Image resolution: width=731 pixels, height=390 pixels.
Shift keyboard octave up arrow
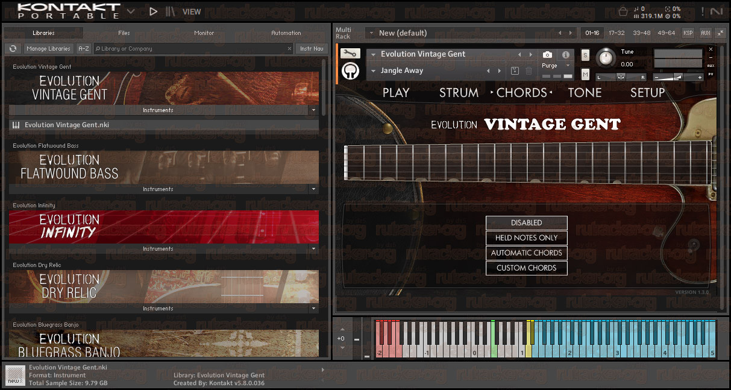pyautogui.click(x=342, y=329)
